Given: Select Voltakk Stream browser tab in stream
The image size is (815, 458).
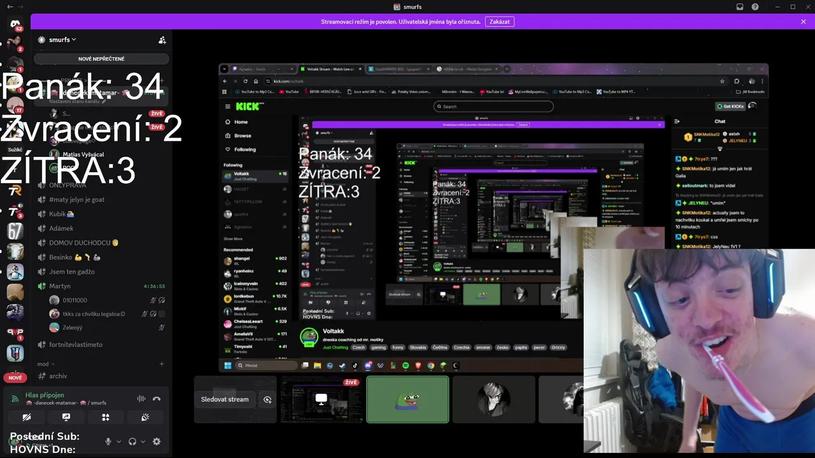Looking at the screenshot, I should click(x=330, y=69).
